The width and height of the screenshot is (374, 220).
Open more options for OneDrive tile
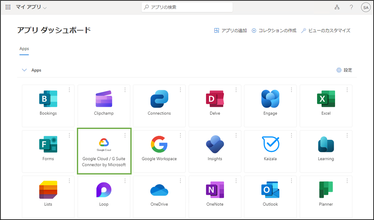coord(180,181)
